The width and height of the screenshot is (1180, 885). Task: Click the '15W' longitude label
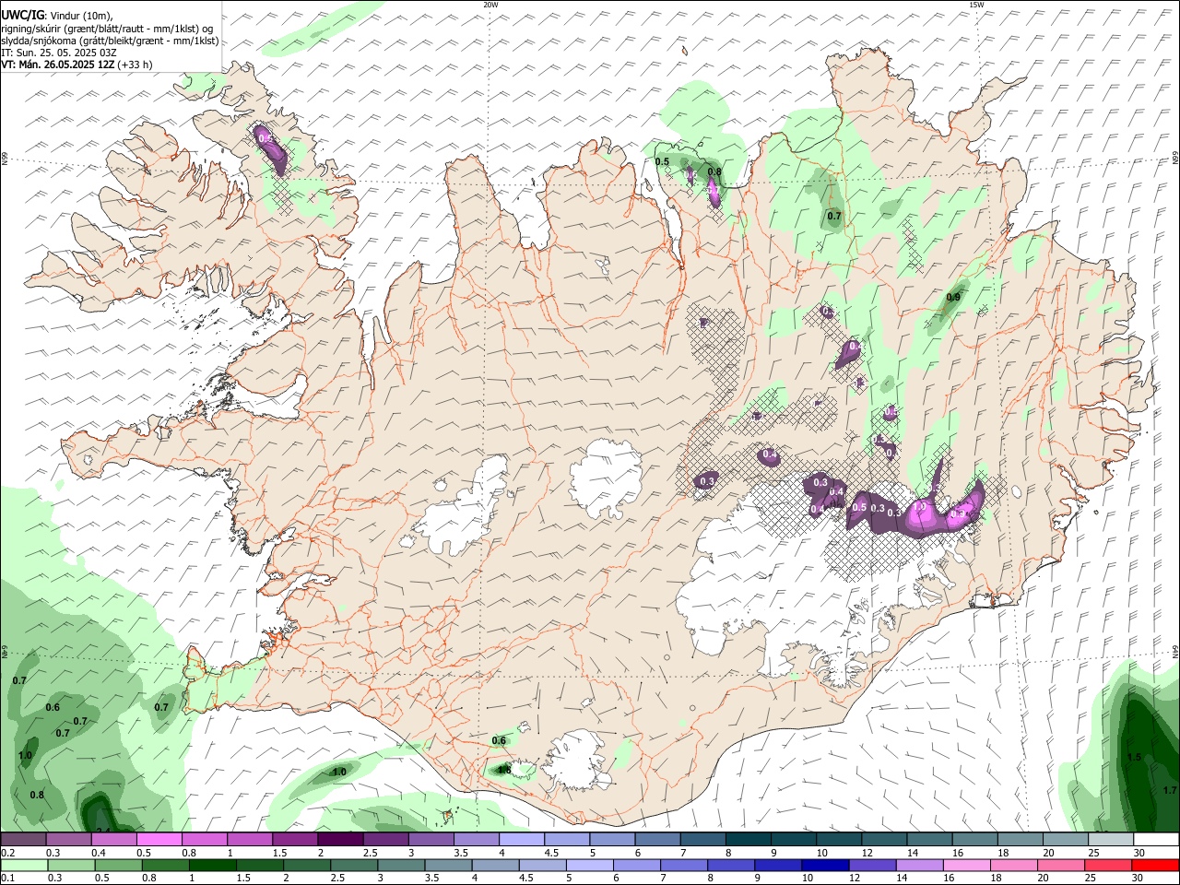pos(975,5)
